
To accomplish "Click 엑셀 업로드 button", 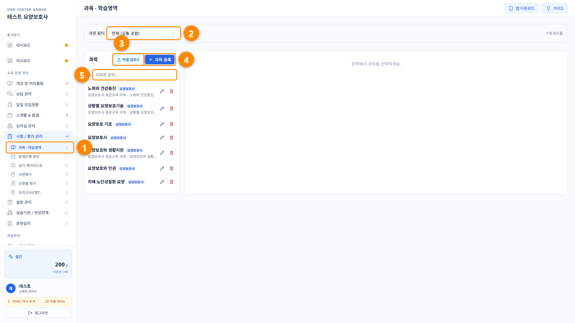I will click(x=128, y=60).
